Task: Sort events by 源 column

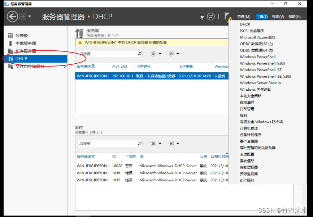Action: coord(142,157)
